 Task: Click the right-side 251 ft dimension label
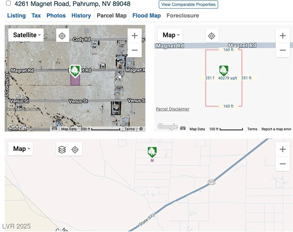pyautogui.click(x=246, y=78)
